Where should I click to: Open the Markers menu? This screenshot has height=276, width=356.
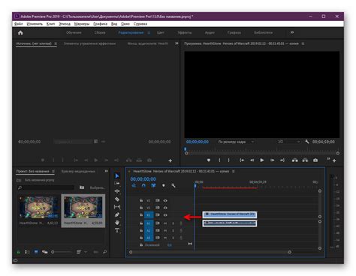coord(82,24)
